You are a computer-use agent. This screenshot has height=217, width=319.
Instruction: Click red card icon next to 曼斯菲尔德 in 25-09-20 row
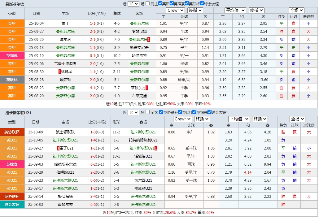[x=148, y=39]
